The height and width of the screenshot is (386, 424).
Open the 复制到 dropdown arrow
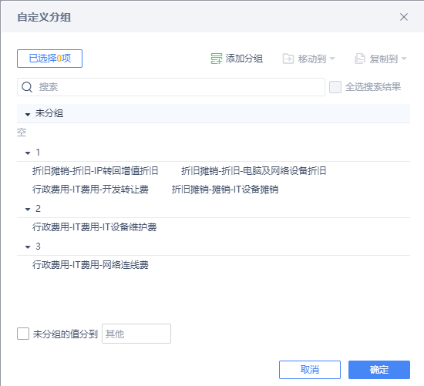404,59
